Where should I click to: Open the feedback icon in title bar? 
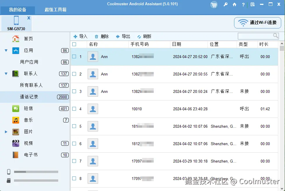pyautogui.click(x=252, y=5)
